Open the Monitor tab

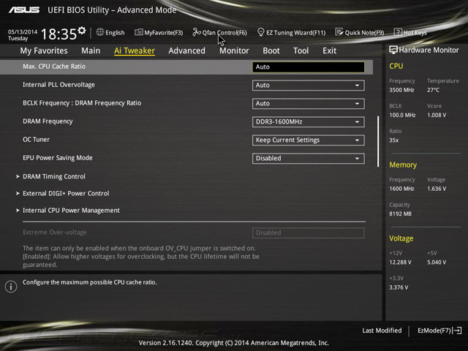click(234, 50)
